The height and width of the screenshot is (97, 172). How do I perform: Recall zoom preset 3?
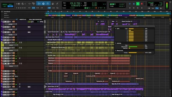tap(21, 8)
